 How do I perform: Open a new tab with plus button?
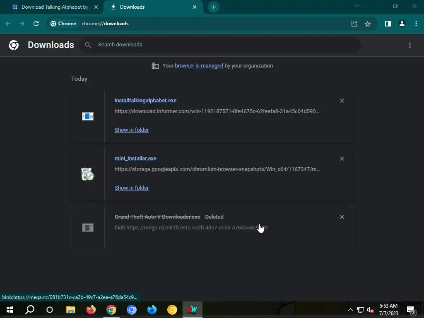click(x=214, y=7)
